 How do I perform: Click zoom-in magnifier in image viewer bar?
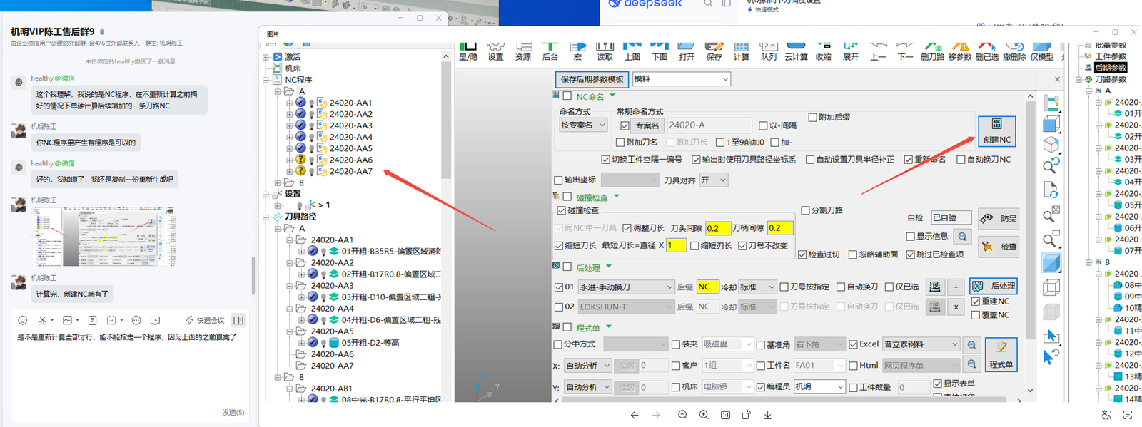(704, 415)
